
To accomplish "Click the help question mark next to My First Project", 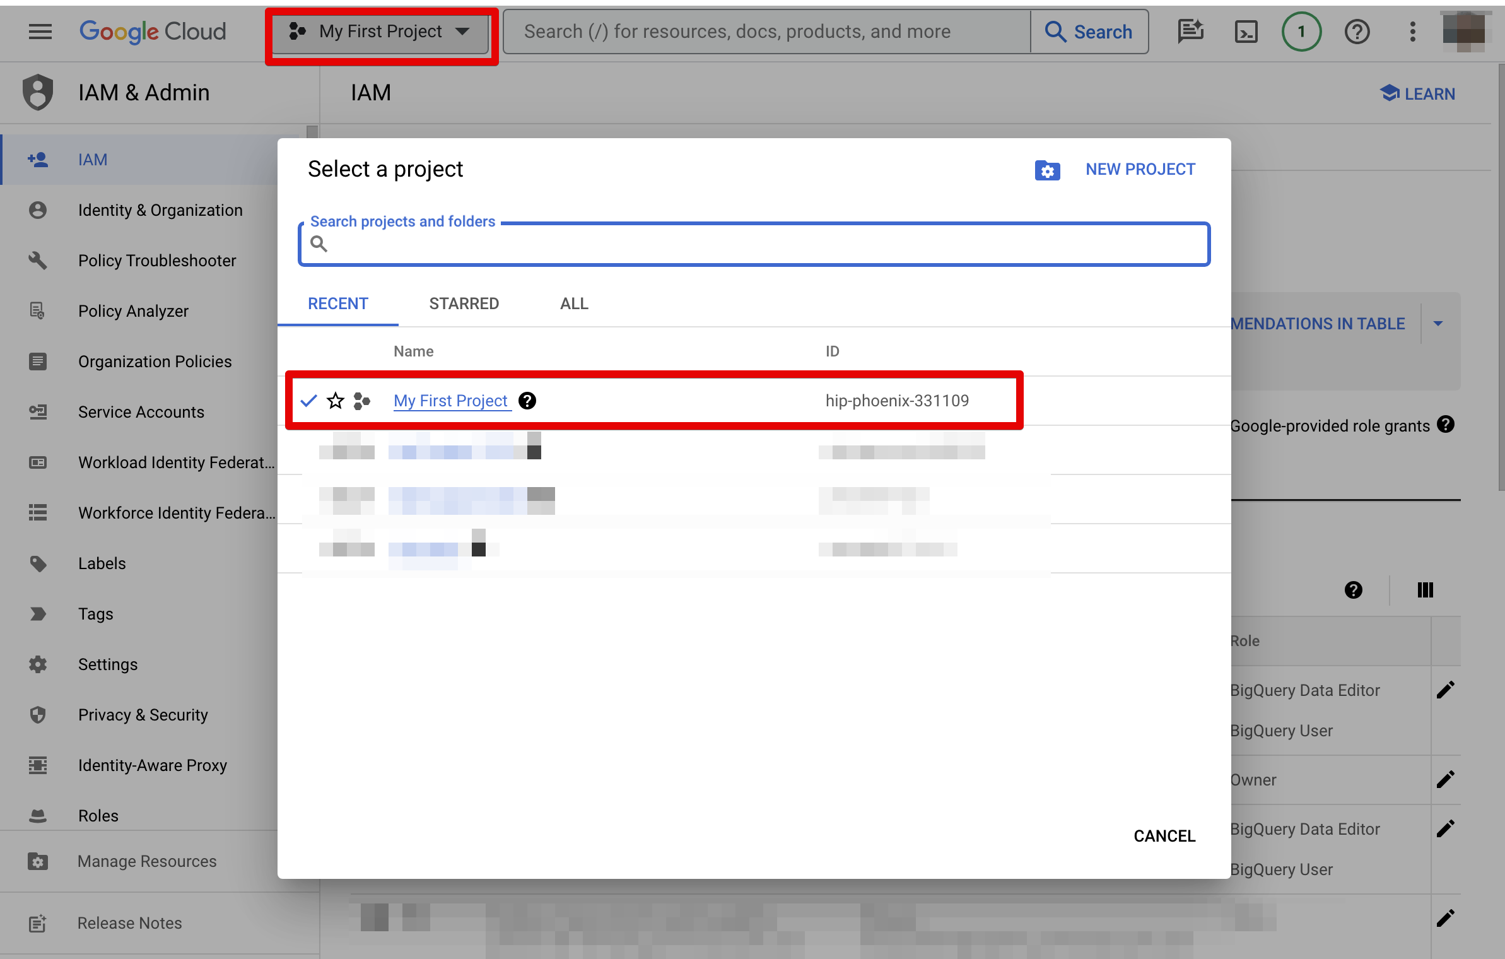I will click(527, 401).
